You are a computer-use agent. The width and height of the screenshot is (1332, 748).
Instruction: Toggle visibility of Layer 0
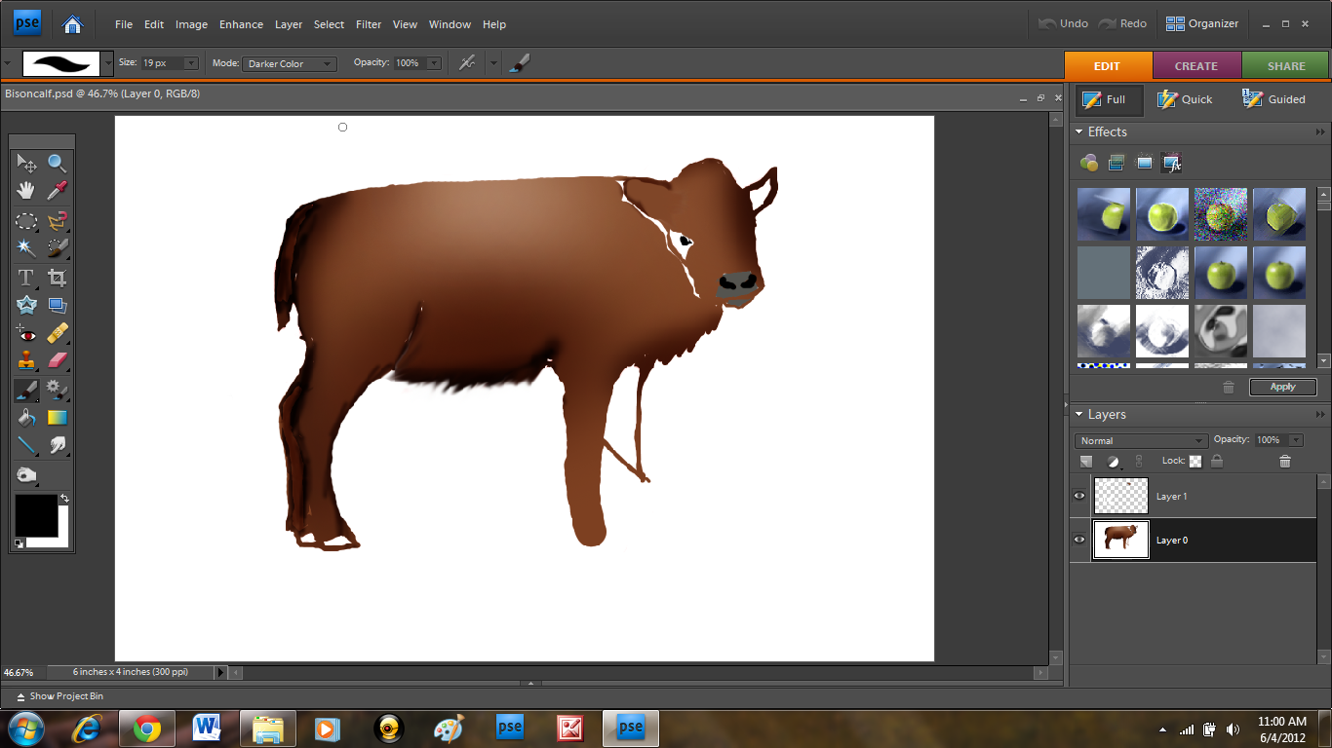tap(1079, 540)
